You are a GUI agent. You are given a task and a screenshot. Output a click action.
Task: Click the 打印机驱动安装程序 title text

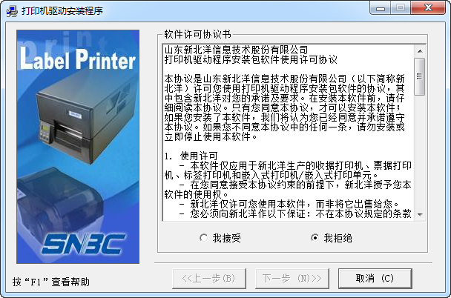click(x=62, y=11)
